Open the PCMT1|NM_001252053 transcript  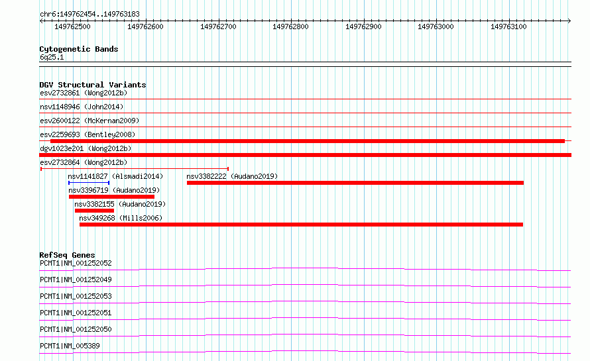(x=76, y=296)
